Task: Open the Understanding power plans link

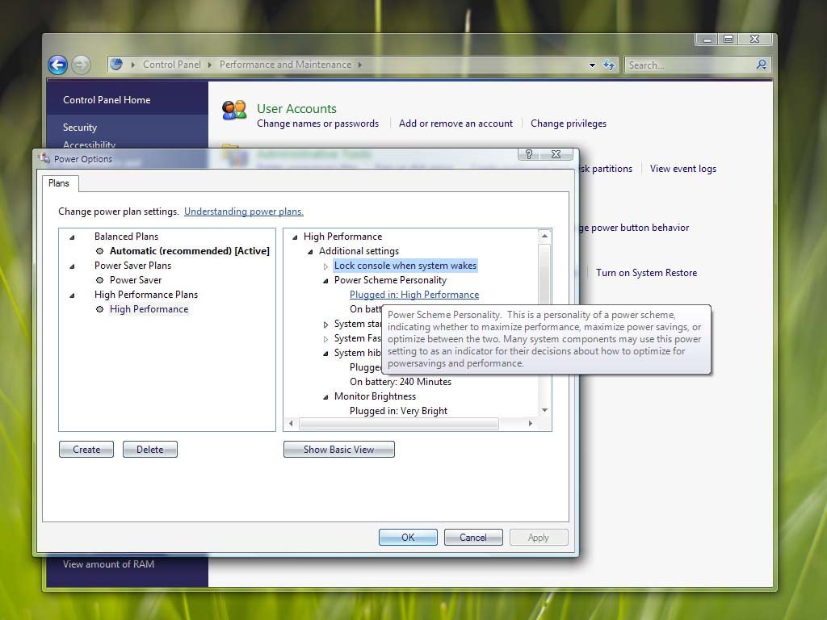Action: 244,212
